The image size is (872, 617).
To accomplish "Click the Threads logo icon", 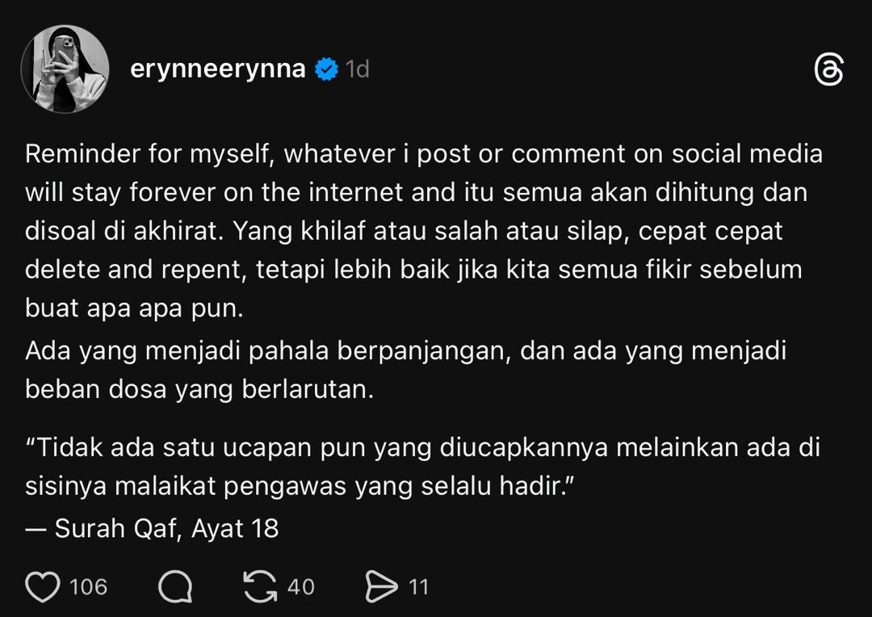I will tap(828, 70).
